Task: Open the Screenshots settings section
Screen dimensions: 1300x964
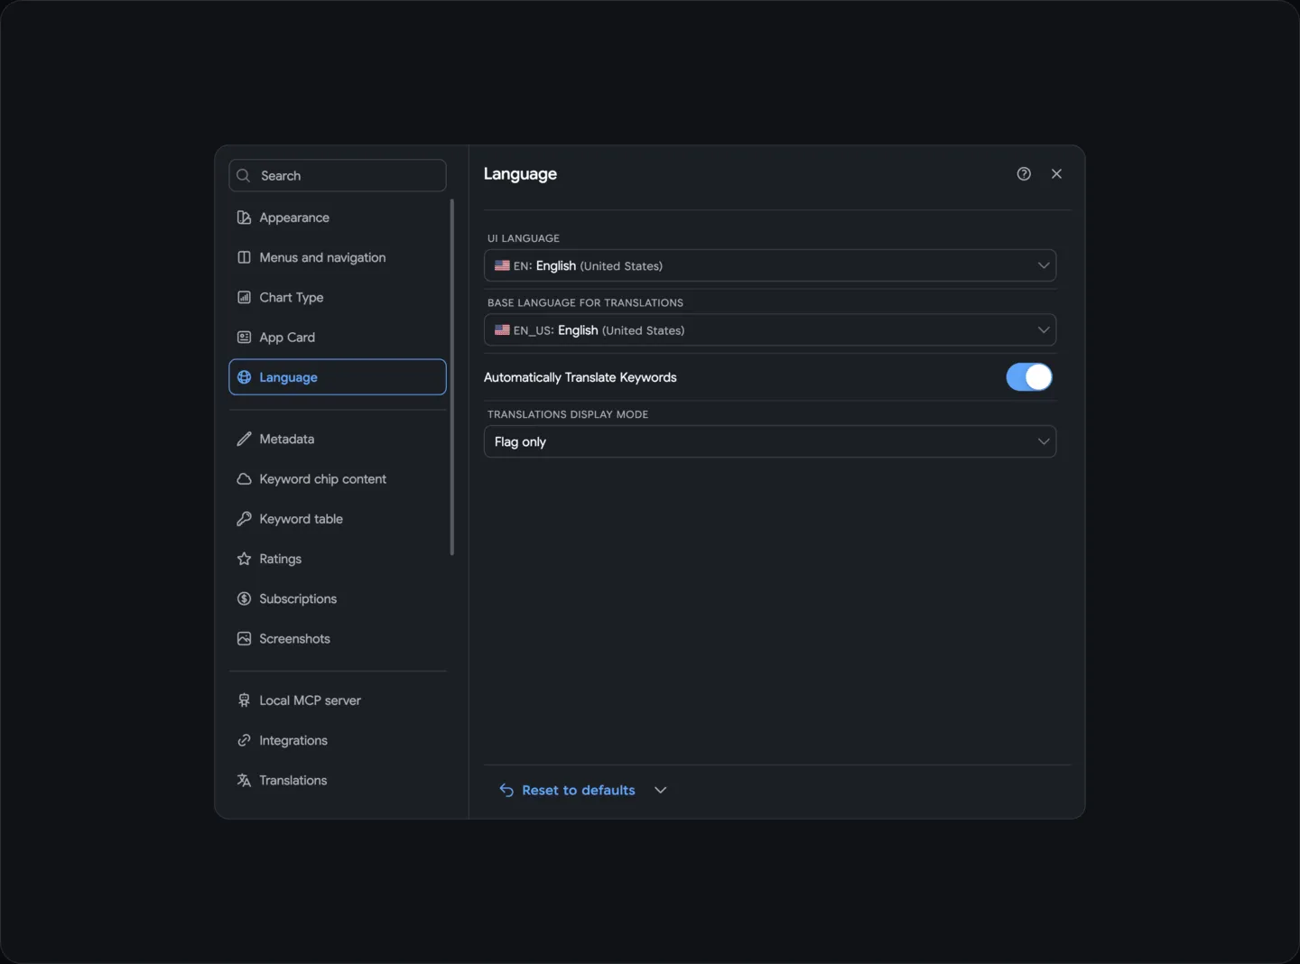Action: click(338, 638)
